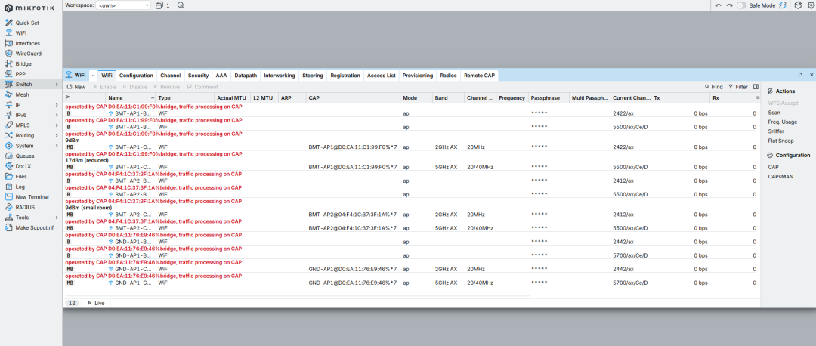Screen dimensions: 816x346
Task: Click the search magnifier in the top bar
Action: tap(181, 5)
